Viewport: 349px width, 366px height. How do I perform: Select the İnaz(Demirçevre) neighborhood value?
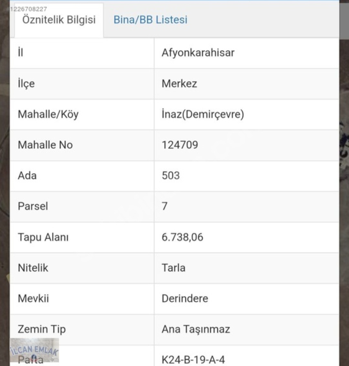pyautogui.click(x=203, y=114)
